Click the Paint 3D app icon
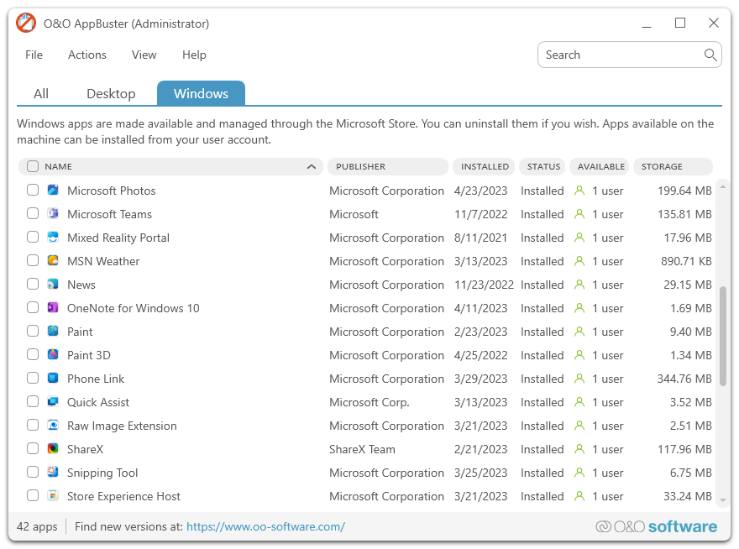Screen dimensions: 739x549 53,355
